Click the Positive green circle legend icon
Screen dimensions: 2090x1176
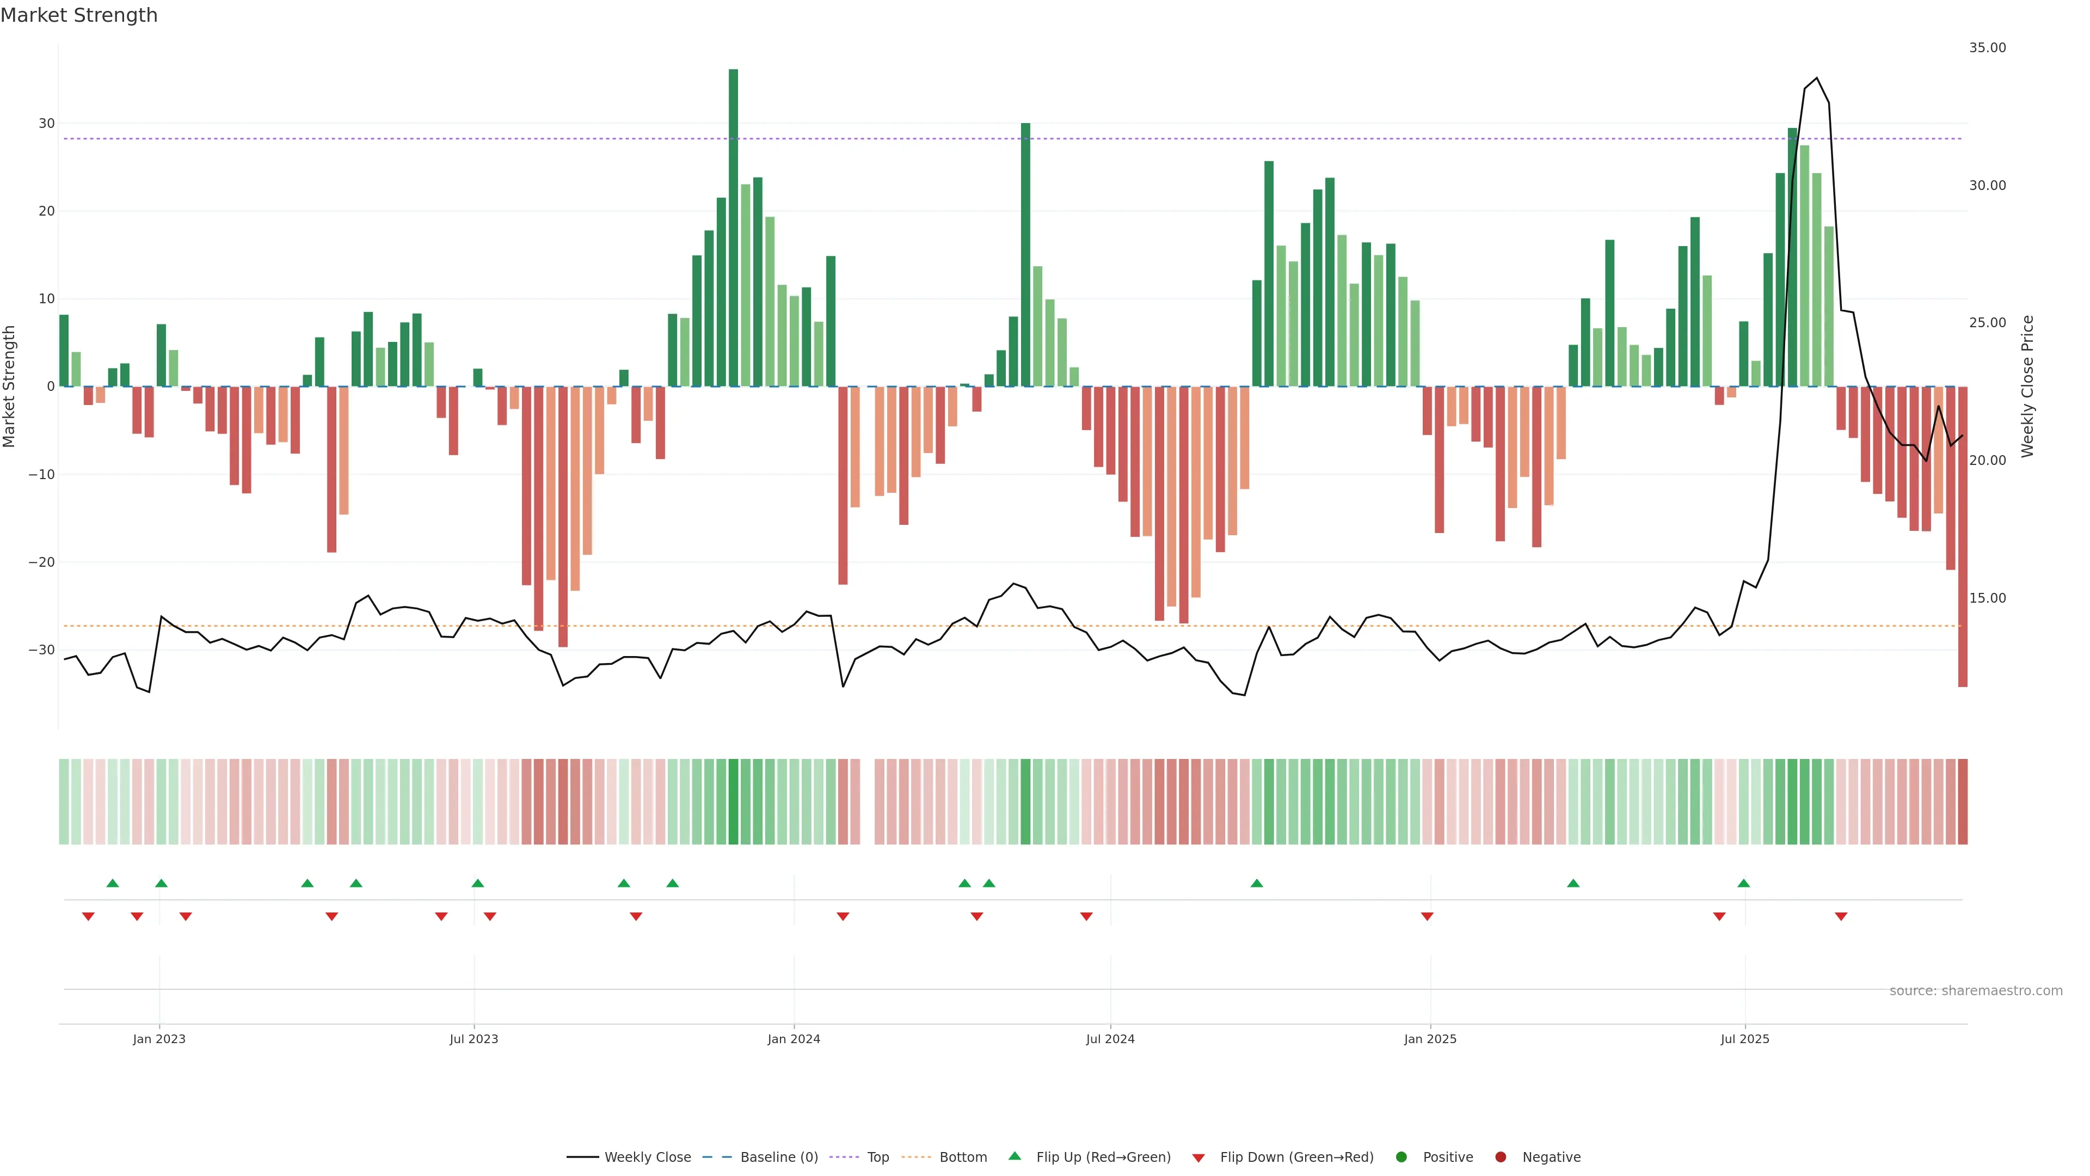point(1401,1157)
